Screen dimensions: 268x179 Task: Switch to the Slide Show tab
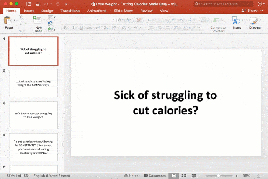point(123,11)
